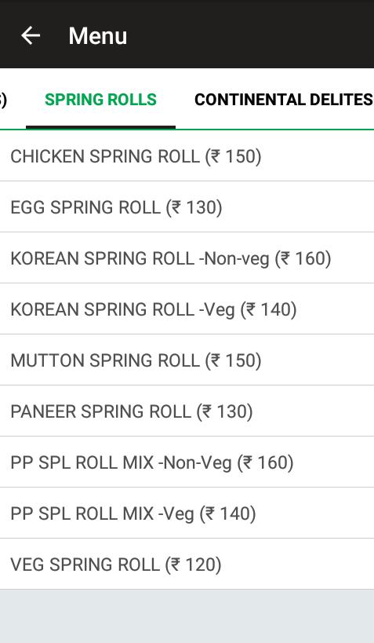This screenshot has height=643, width=374.
Task: Select the PANEER SPRING ROLL row
Action: [187, 411]
